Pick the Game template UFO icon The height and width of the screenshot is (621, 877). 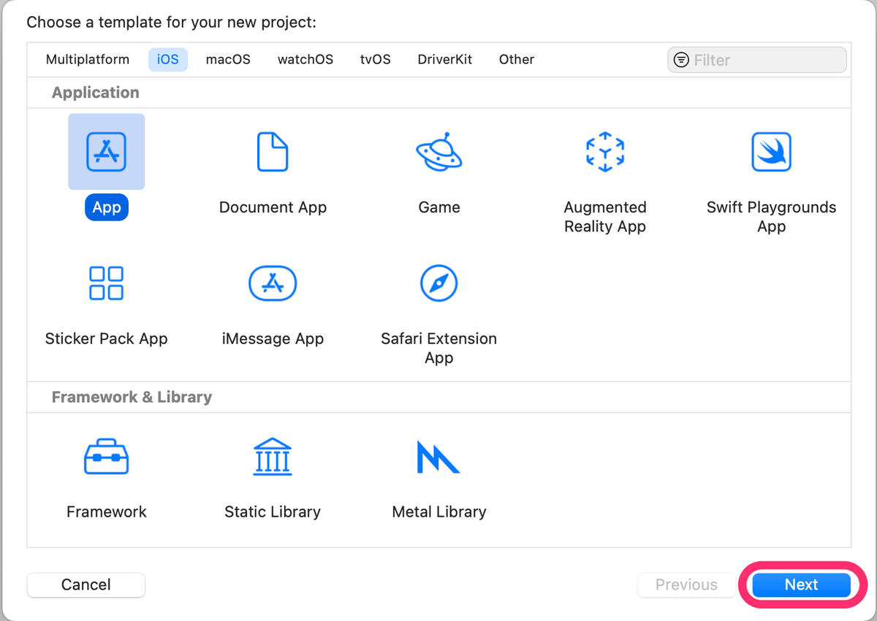tap(439, 152)
